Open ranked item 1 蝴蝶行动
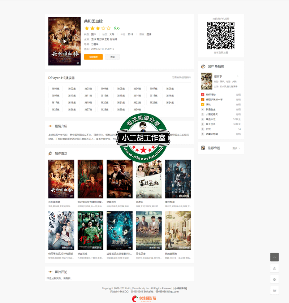The image size is (289, 303). (x=211, y=95)
